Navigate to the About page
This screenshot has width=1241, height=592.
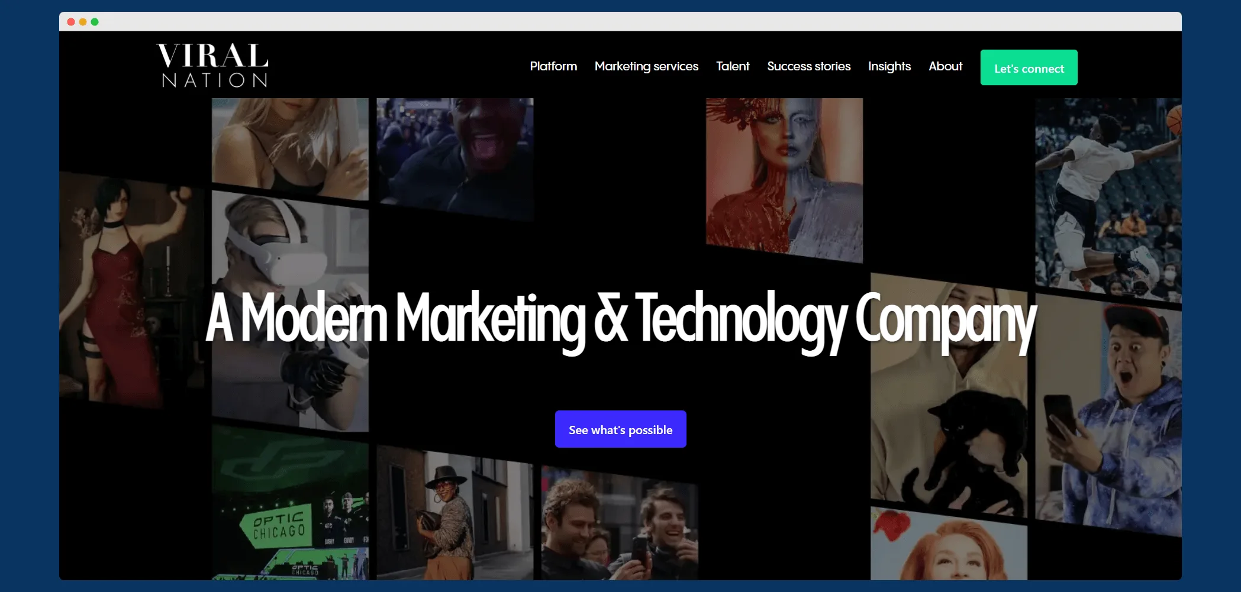click(x=945, y=66)
